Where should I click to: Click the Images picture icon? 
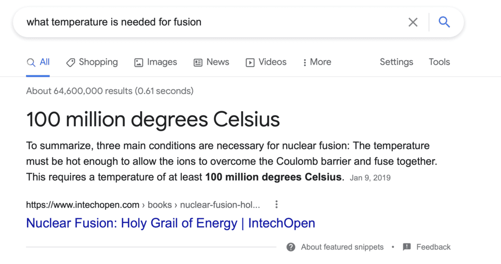click(x=139, y=63)
